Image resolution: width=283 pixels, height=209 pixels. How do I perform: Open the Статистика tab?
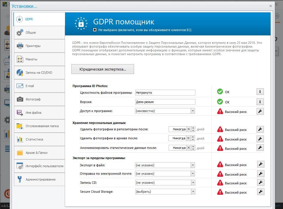(39, 139)
